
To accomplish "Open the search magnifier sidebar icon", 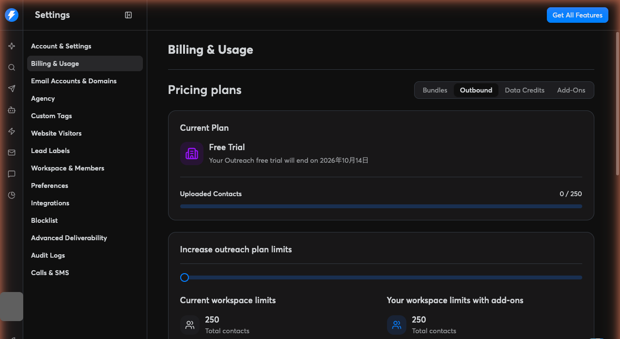I will click(12, 67).
